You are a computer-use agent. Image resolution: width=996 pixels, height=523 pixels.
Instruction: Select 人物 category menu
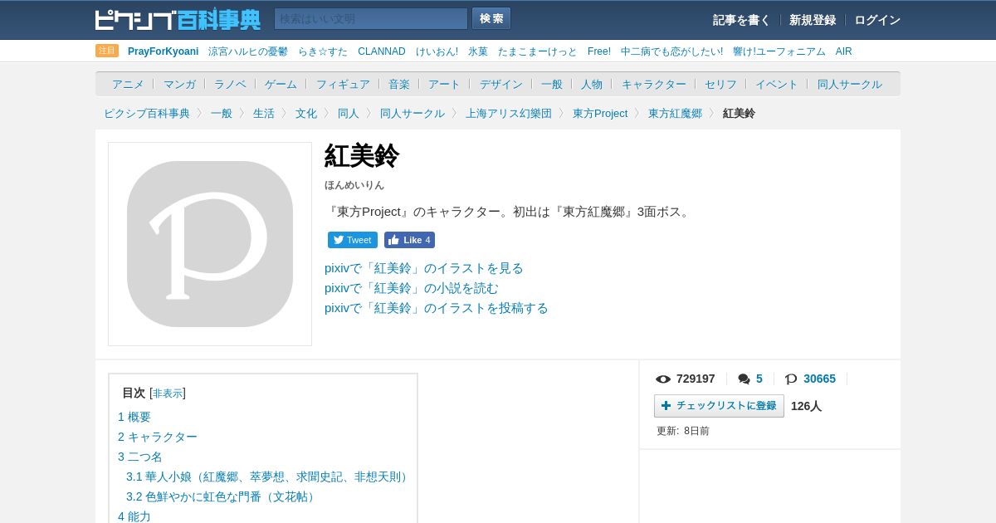coord(592,84)
